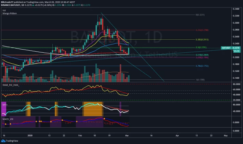Viewport: 243px width, 144px height.
Task: Click the Vol indicator label
Action: coord(4,10)
